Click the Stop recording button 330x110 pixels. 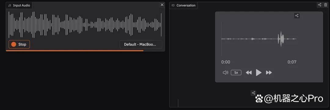point(19,44)
